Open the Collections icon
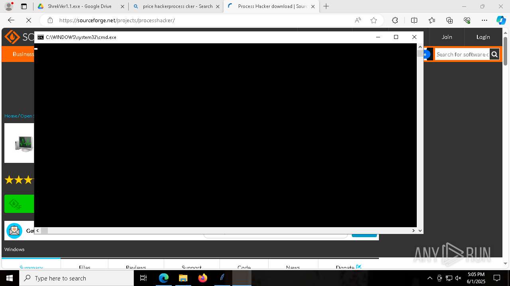510x286 pixels. [449, 20]
